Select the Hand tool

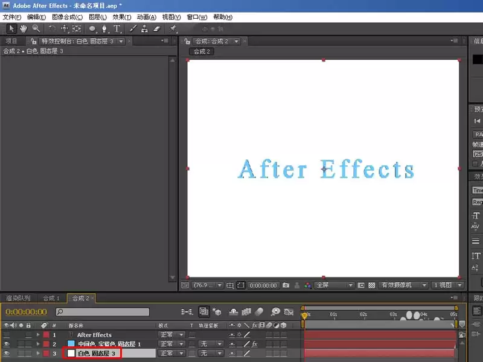click(24, 29)
